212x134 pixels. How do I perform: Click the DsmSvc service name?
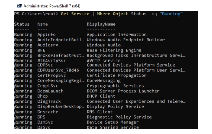[45, 122]
